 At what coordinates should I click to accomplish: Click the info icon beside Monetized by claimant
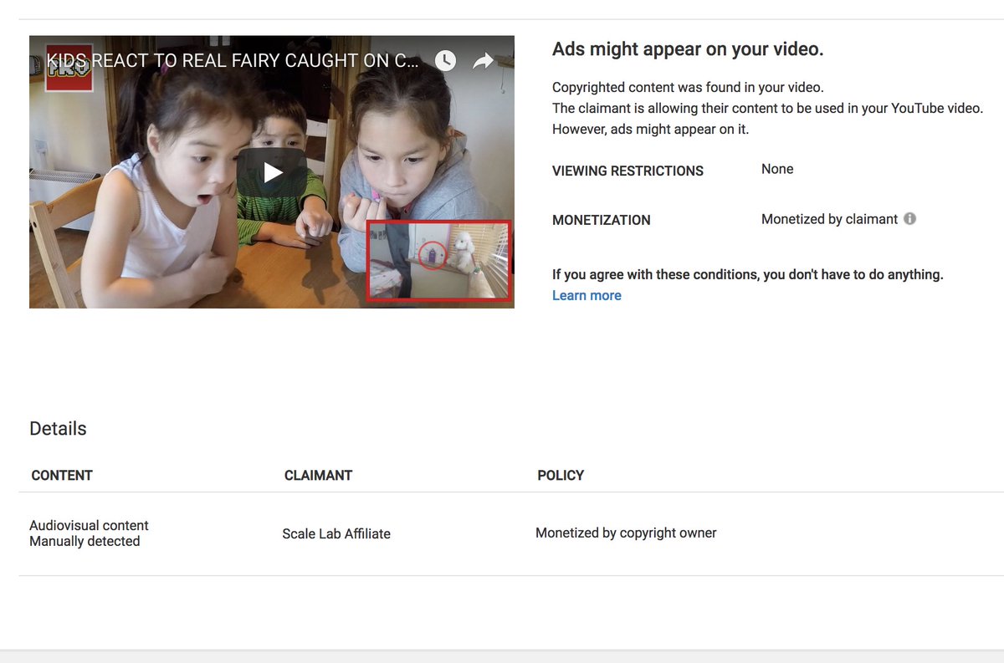click(910, 219)
